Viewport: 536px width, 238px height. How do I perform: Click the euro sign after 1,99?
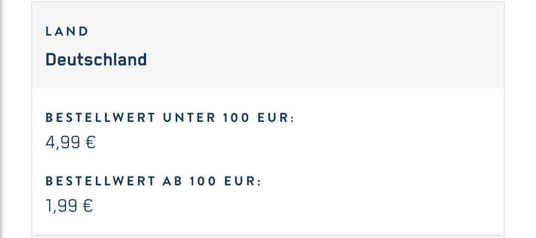click(x=88, y=206)
